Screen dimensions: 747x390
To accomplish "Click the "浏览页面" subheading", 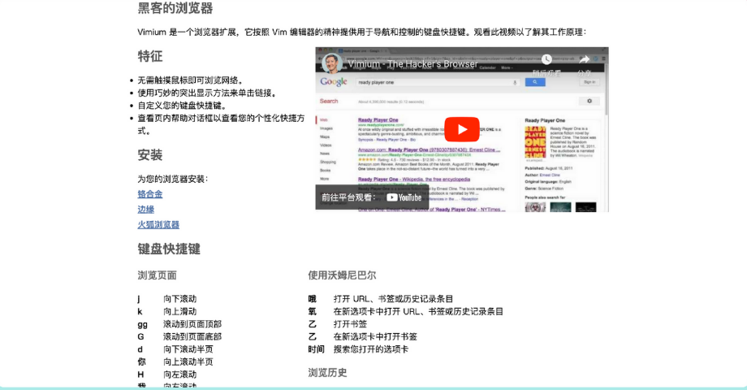I will click(158, 275).
